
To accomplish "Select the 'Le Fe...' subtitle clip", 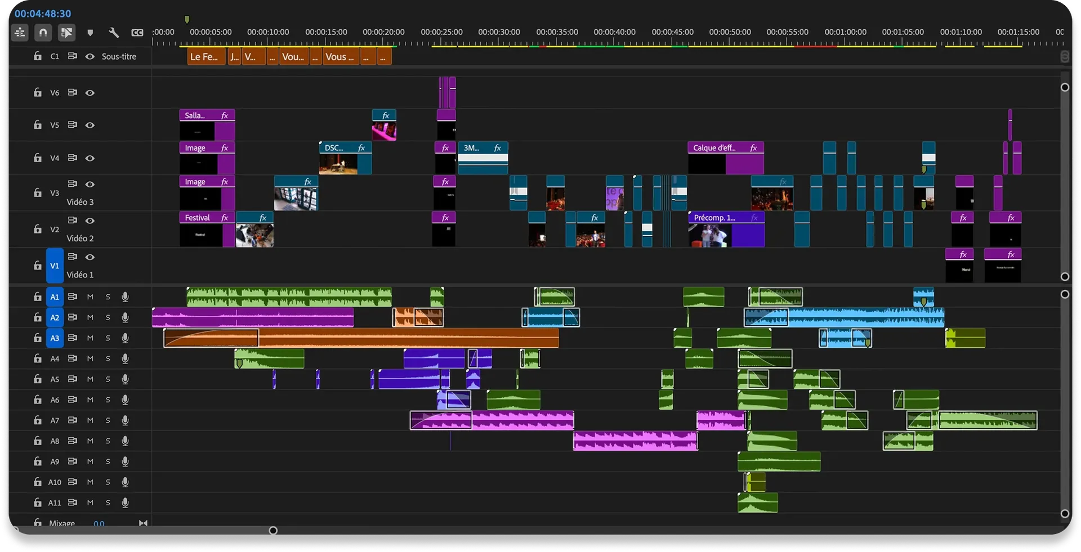I will (207, 57).
